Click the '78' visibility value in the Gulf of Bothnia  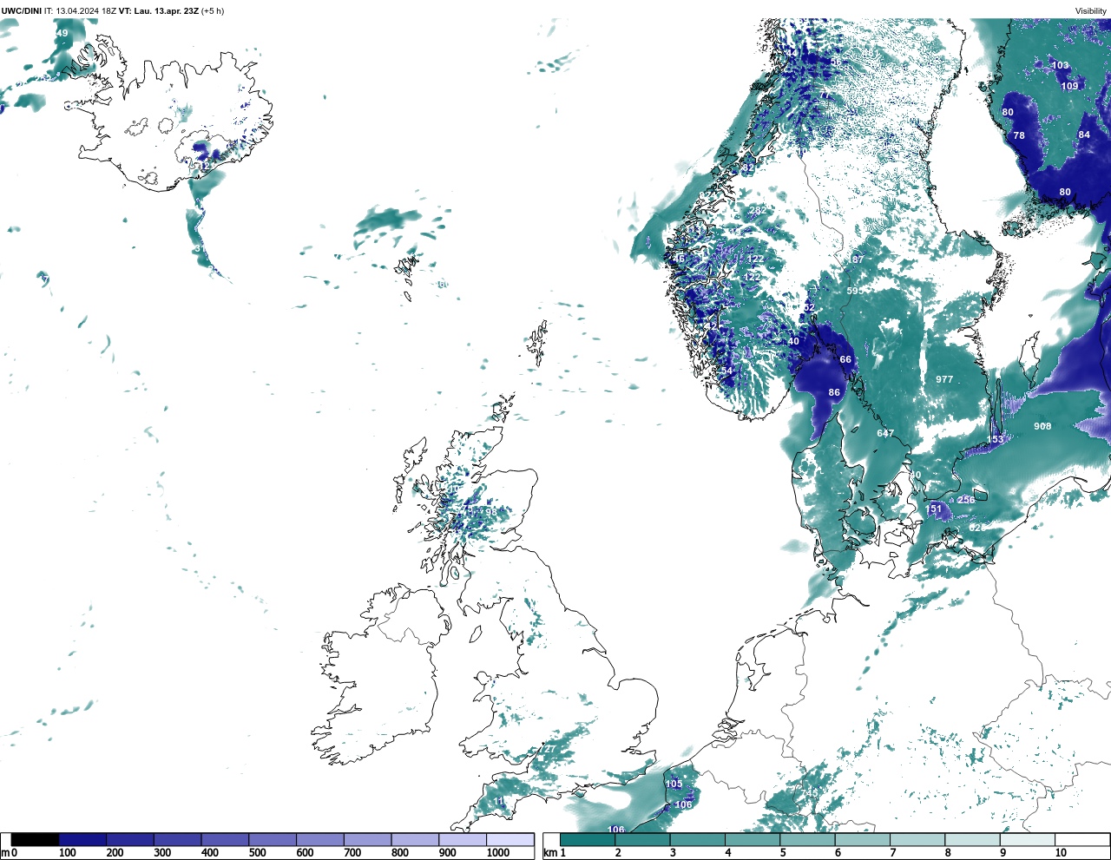coord(1019,135)
